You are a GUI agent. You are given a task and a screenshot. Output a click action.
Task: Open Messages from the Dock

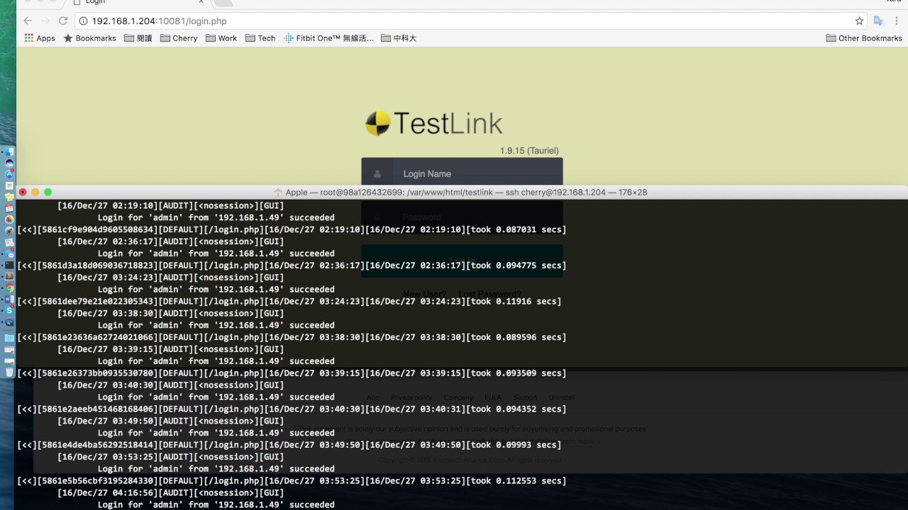tap(9, 254)
